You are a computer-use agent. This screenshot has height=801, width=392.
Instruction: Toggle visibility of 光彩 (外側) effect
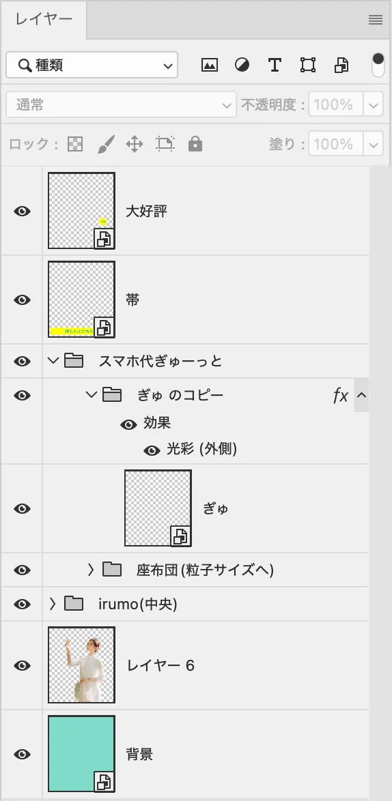pos(152,450)
